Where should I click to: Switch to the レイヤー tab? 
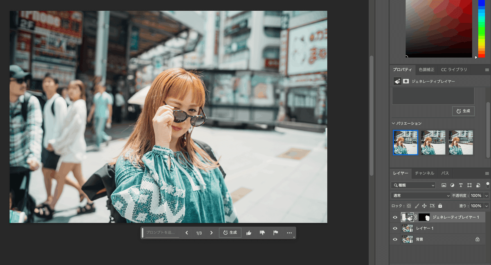pos(401,173)
